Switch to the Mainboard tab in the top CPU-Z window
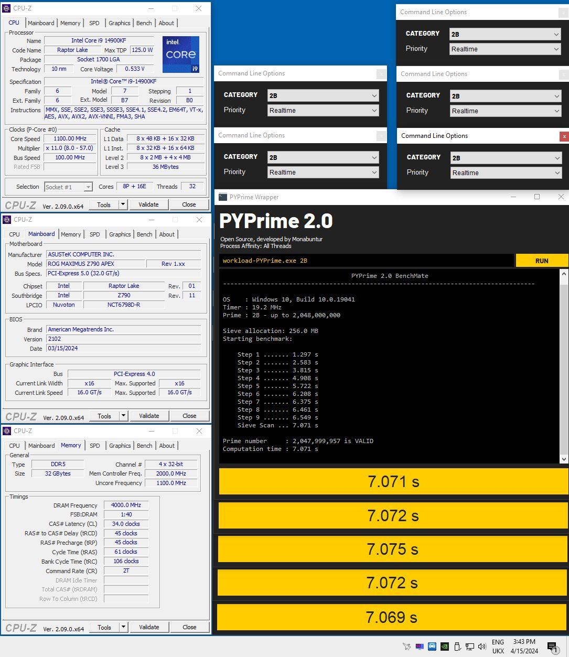 [41, 23]
